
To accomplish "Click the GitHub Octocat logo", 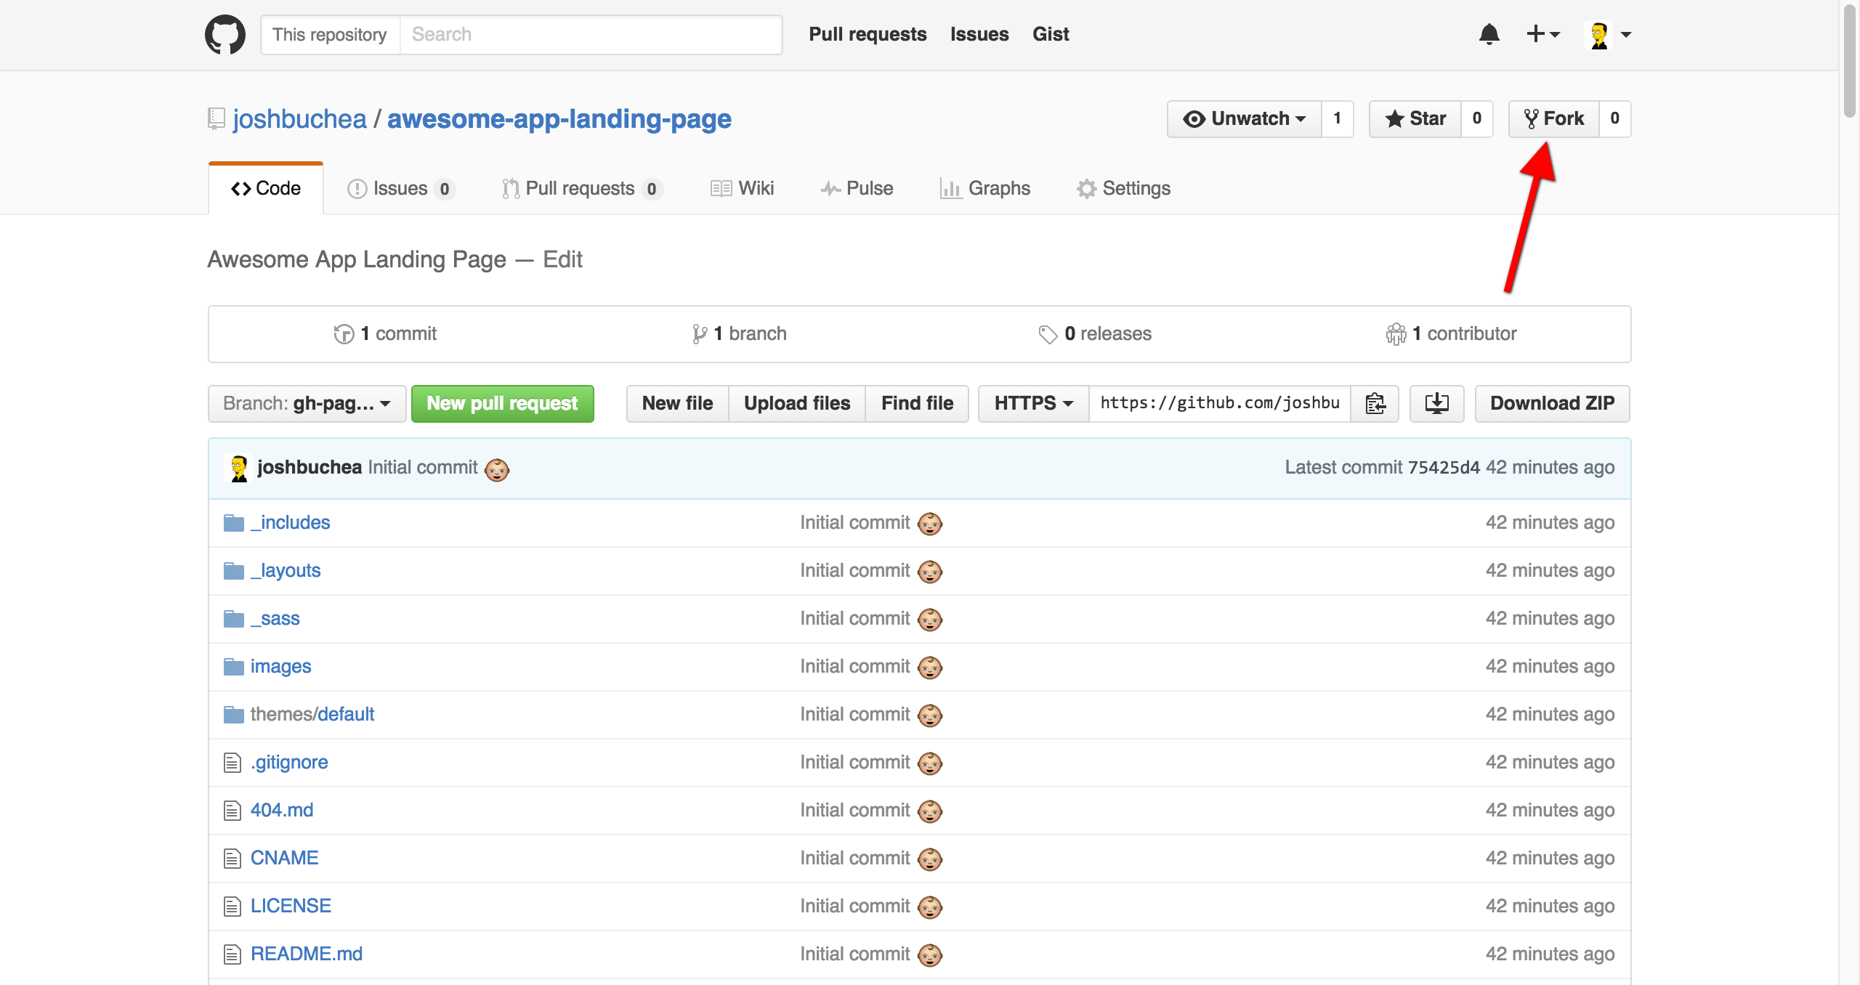I will coord(225,34).
